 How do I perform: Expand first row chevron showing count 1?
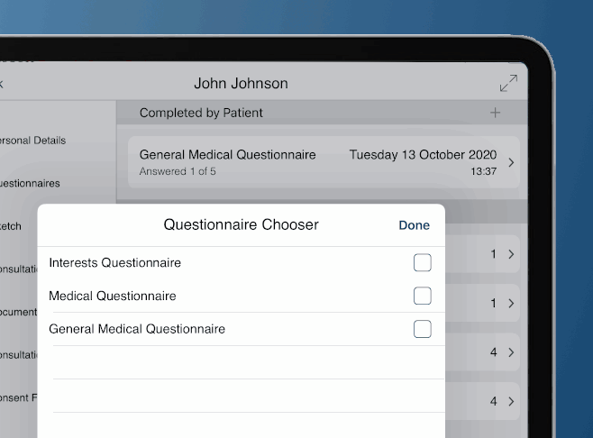tap(511, 254)
